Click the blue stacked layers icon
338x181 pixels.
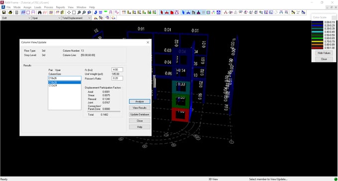click(x=101, y=12)
